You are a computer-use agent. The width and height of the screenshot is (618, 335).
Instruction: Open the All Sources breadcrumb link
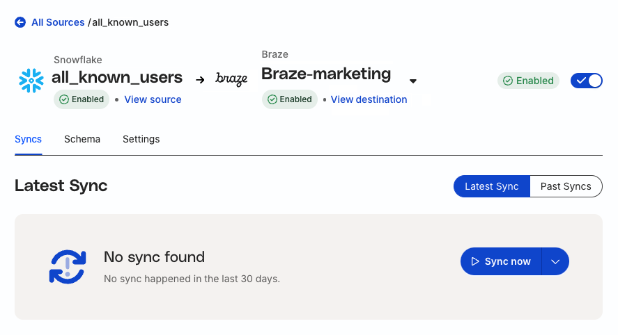58,22
